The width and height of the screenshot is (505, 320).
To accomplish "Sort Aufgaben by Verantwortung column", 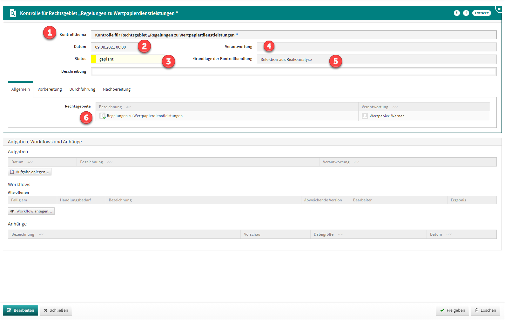I will click(408, 162).
